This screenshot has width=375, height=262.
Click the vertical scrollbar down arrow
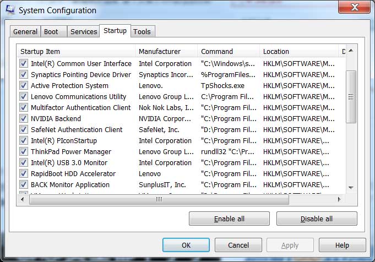click(351, 188)
